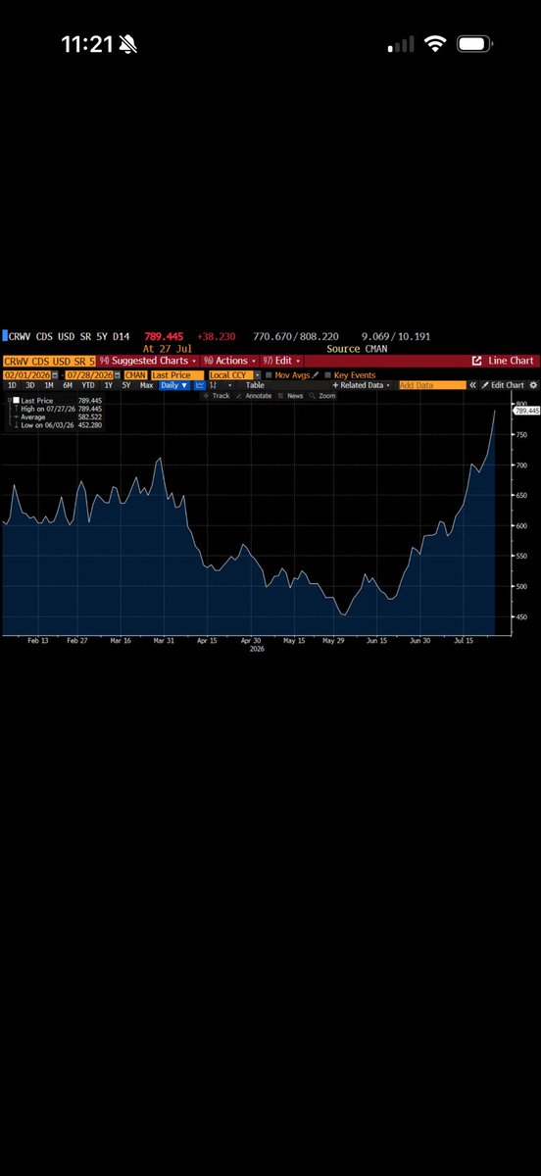Image resolution: width=541 pixels, height=1176 pixels.
Task: Click the line chart type icon
Action: 200,385
